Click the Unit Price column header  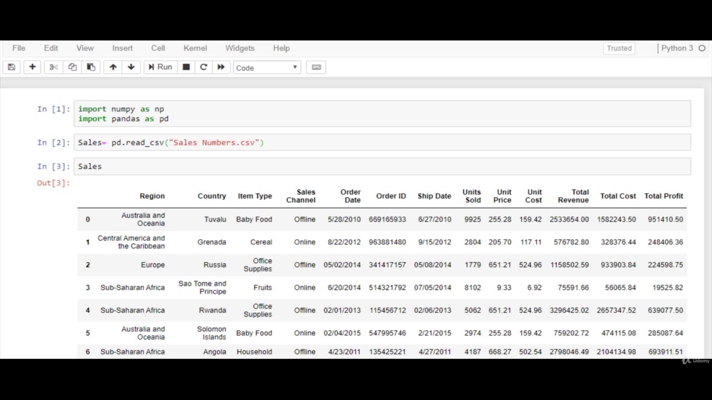[x=502, y=196]
